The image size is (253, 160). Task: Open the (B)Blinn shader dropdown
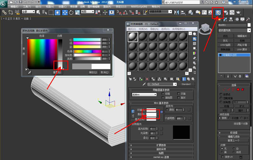coord(144,95)
